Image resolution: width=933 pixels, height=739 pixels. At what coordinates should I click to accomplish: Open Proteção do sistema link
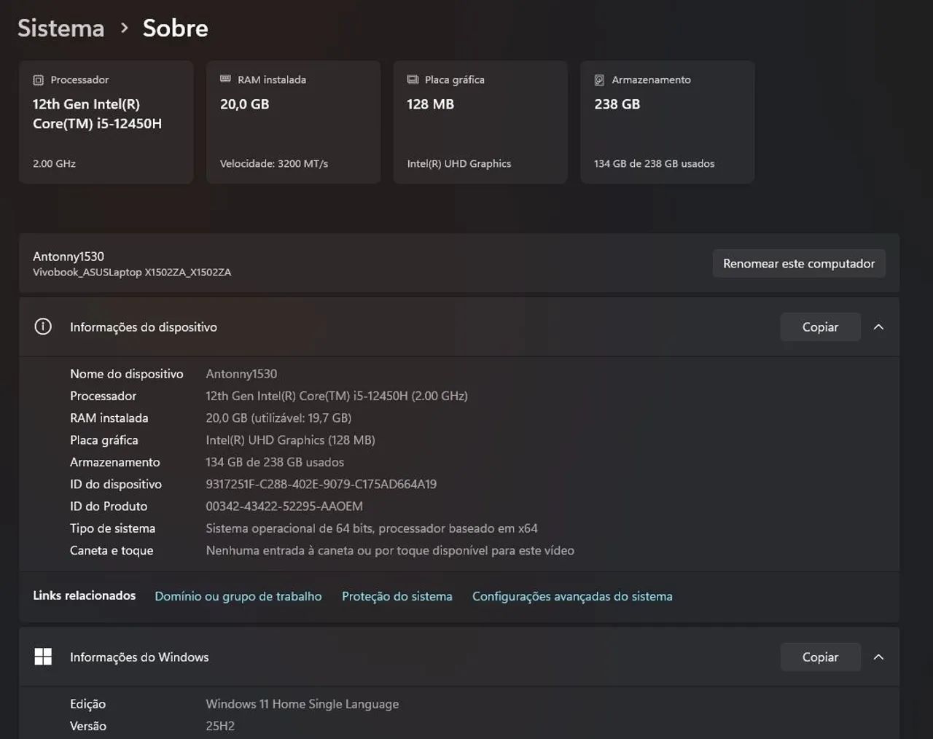[x=397, y=596]
